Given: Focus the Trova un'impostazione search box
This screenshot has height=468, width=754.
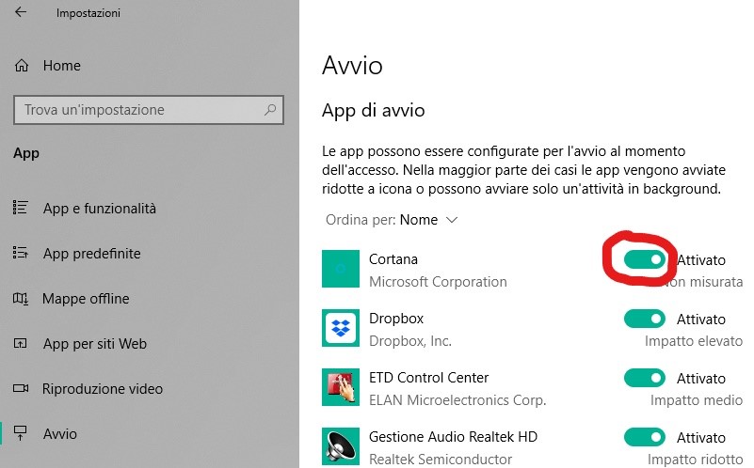Looking at the screenshot, I should point(149,110).
